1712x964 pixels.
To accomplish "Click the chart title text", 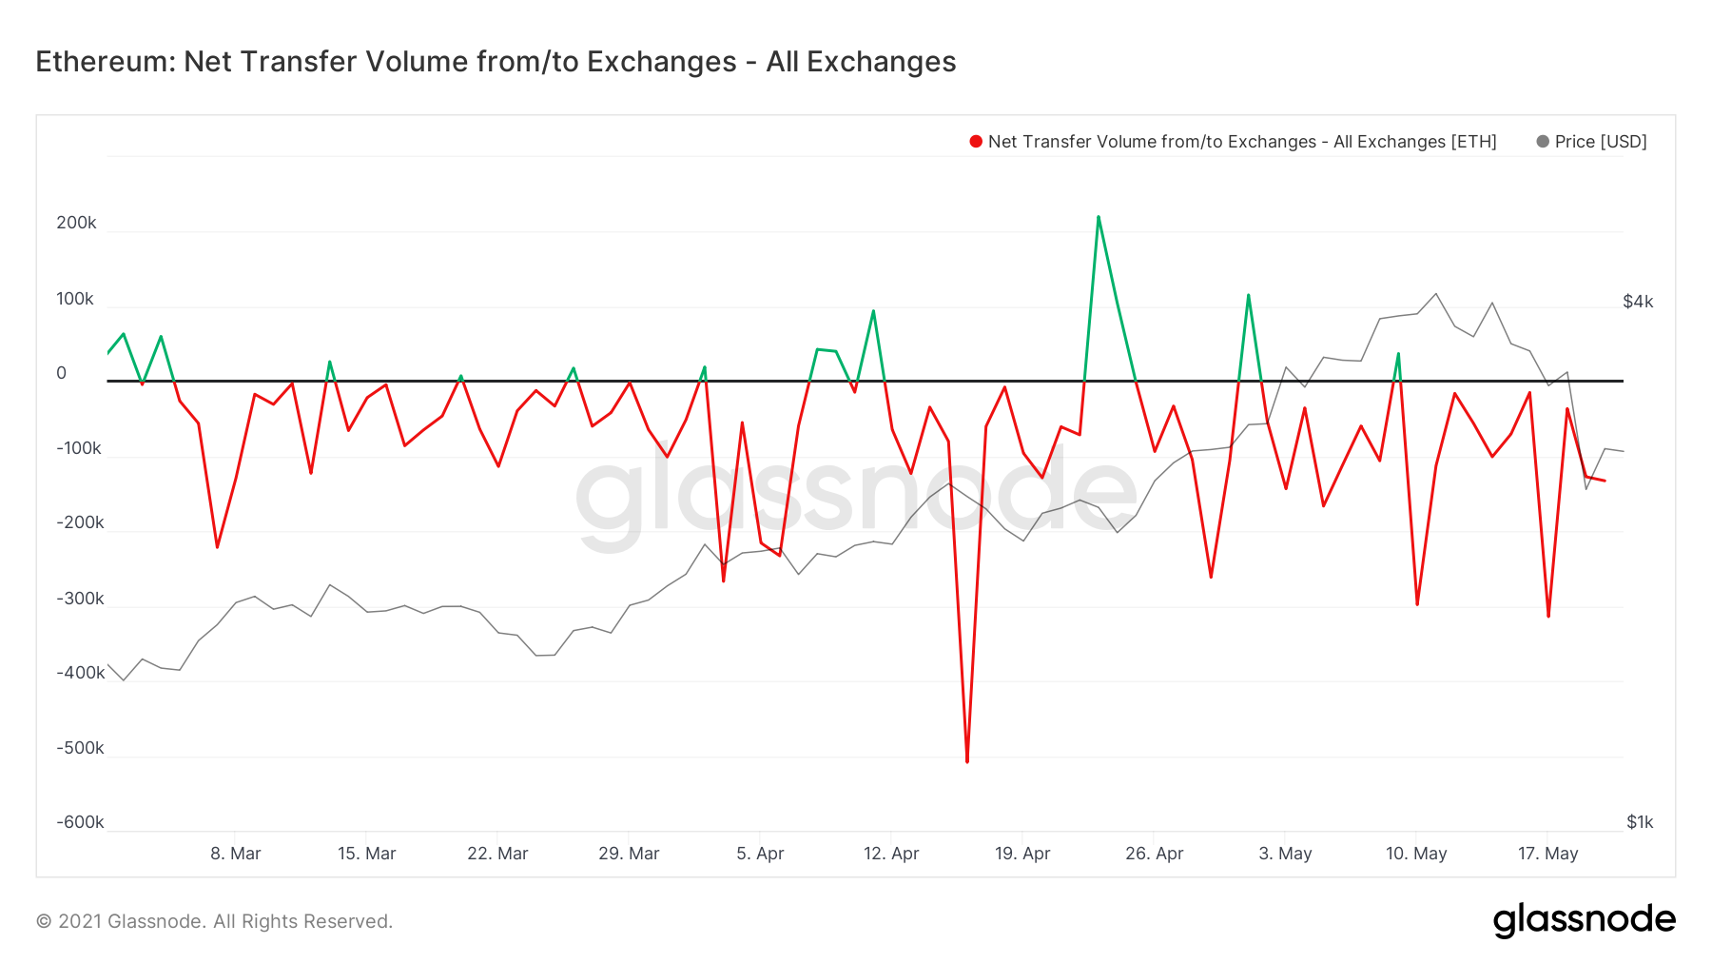I will click(x=496, y=62).
